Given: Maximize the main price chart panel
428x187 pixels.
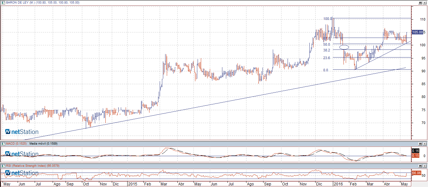Looking at the screenshot, I should (x=420, y=2).
